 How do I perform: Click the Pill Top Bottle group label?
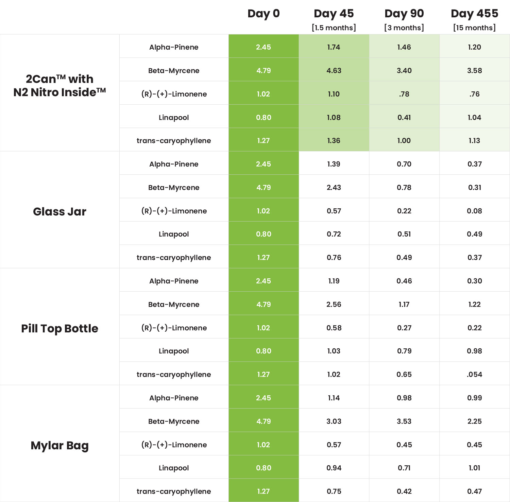(60, 329)
